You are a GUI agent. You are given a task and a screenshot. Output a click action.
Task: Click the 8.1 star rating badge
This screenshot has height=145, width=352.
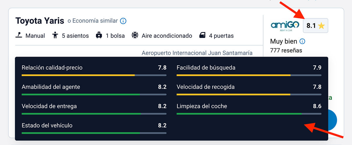315,26
